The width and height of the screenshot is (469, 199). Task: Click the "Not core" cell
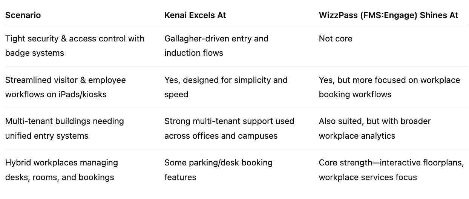pyautogui.click(x=335, y=38)
